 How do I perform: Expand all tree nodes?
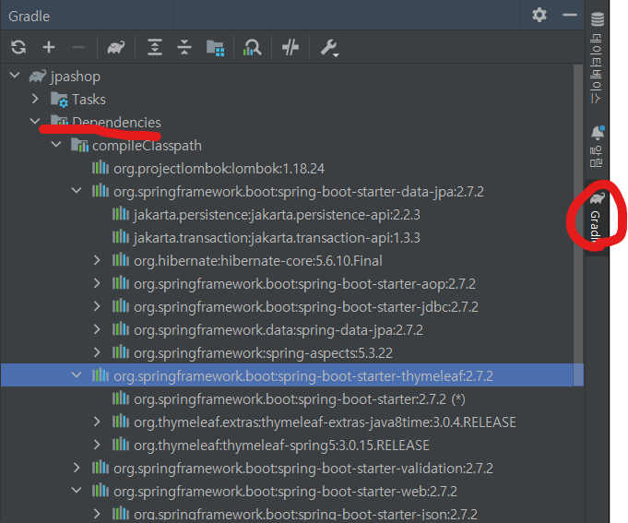155,47
